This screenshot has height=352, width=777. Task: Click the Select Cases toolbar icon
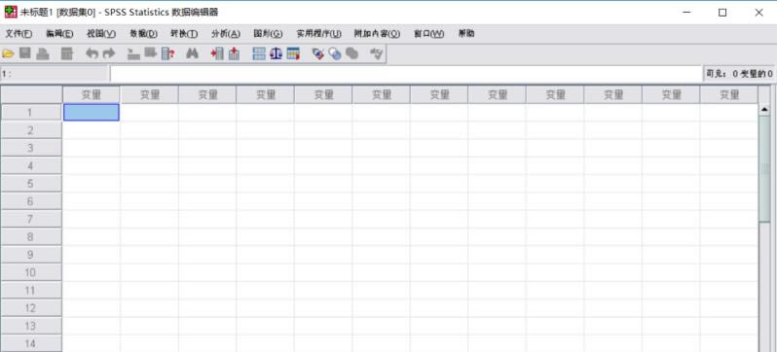tap(293, 53)
